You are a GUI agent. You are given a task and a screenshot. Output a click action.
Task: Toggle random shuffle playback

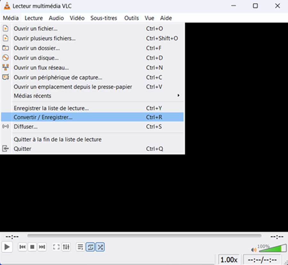(x=100, y=247)
